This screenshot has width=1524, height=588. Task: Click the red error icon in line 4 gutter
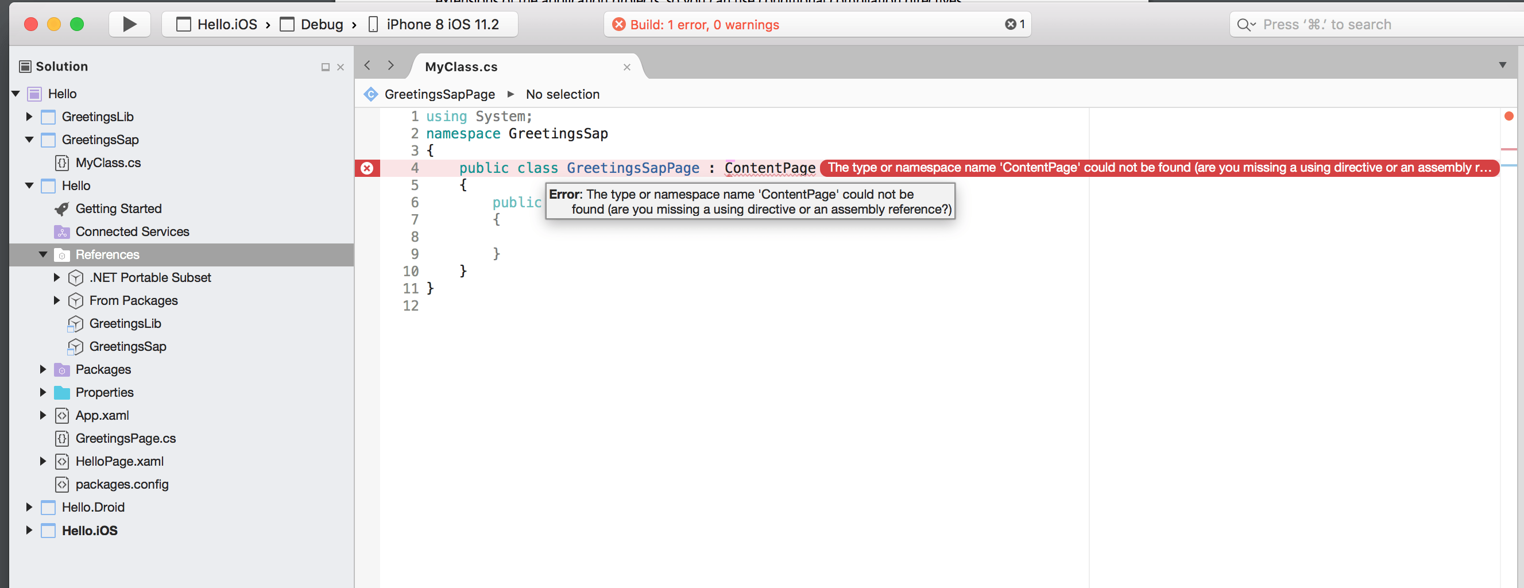tap(367, 169)
